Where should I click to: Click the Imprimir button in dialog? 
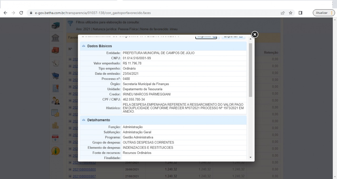pos(206,37)
